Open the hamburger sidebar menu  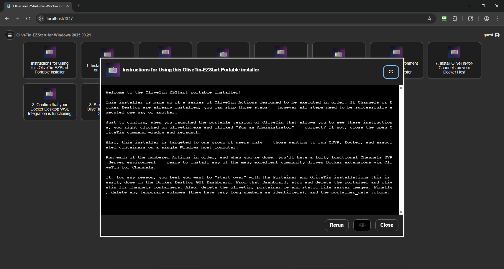click(10, 35)
